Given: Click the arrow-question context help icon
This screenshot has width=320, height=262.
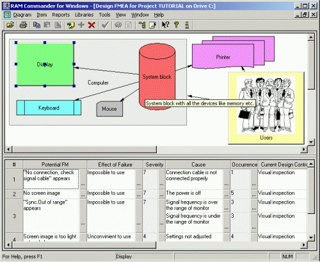Looking at the screenshot, I should click(165, 25).
